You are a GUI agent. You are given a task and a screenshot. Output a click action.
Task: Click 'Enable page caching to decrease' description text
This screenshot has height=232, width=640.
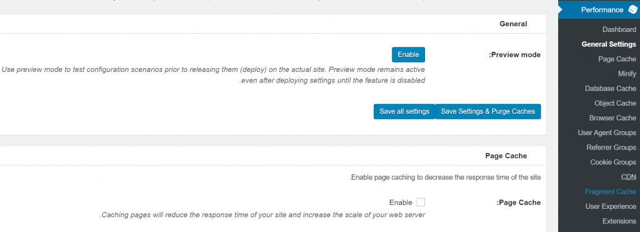(445, 177)
